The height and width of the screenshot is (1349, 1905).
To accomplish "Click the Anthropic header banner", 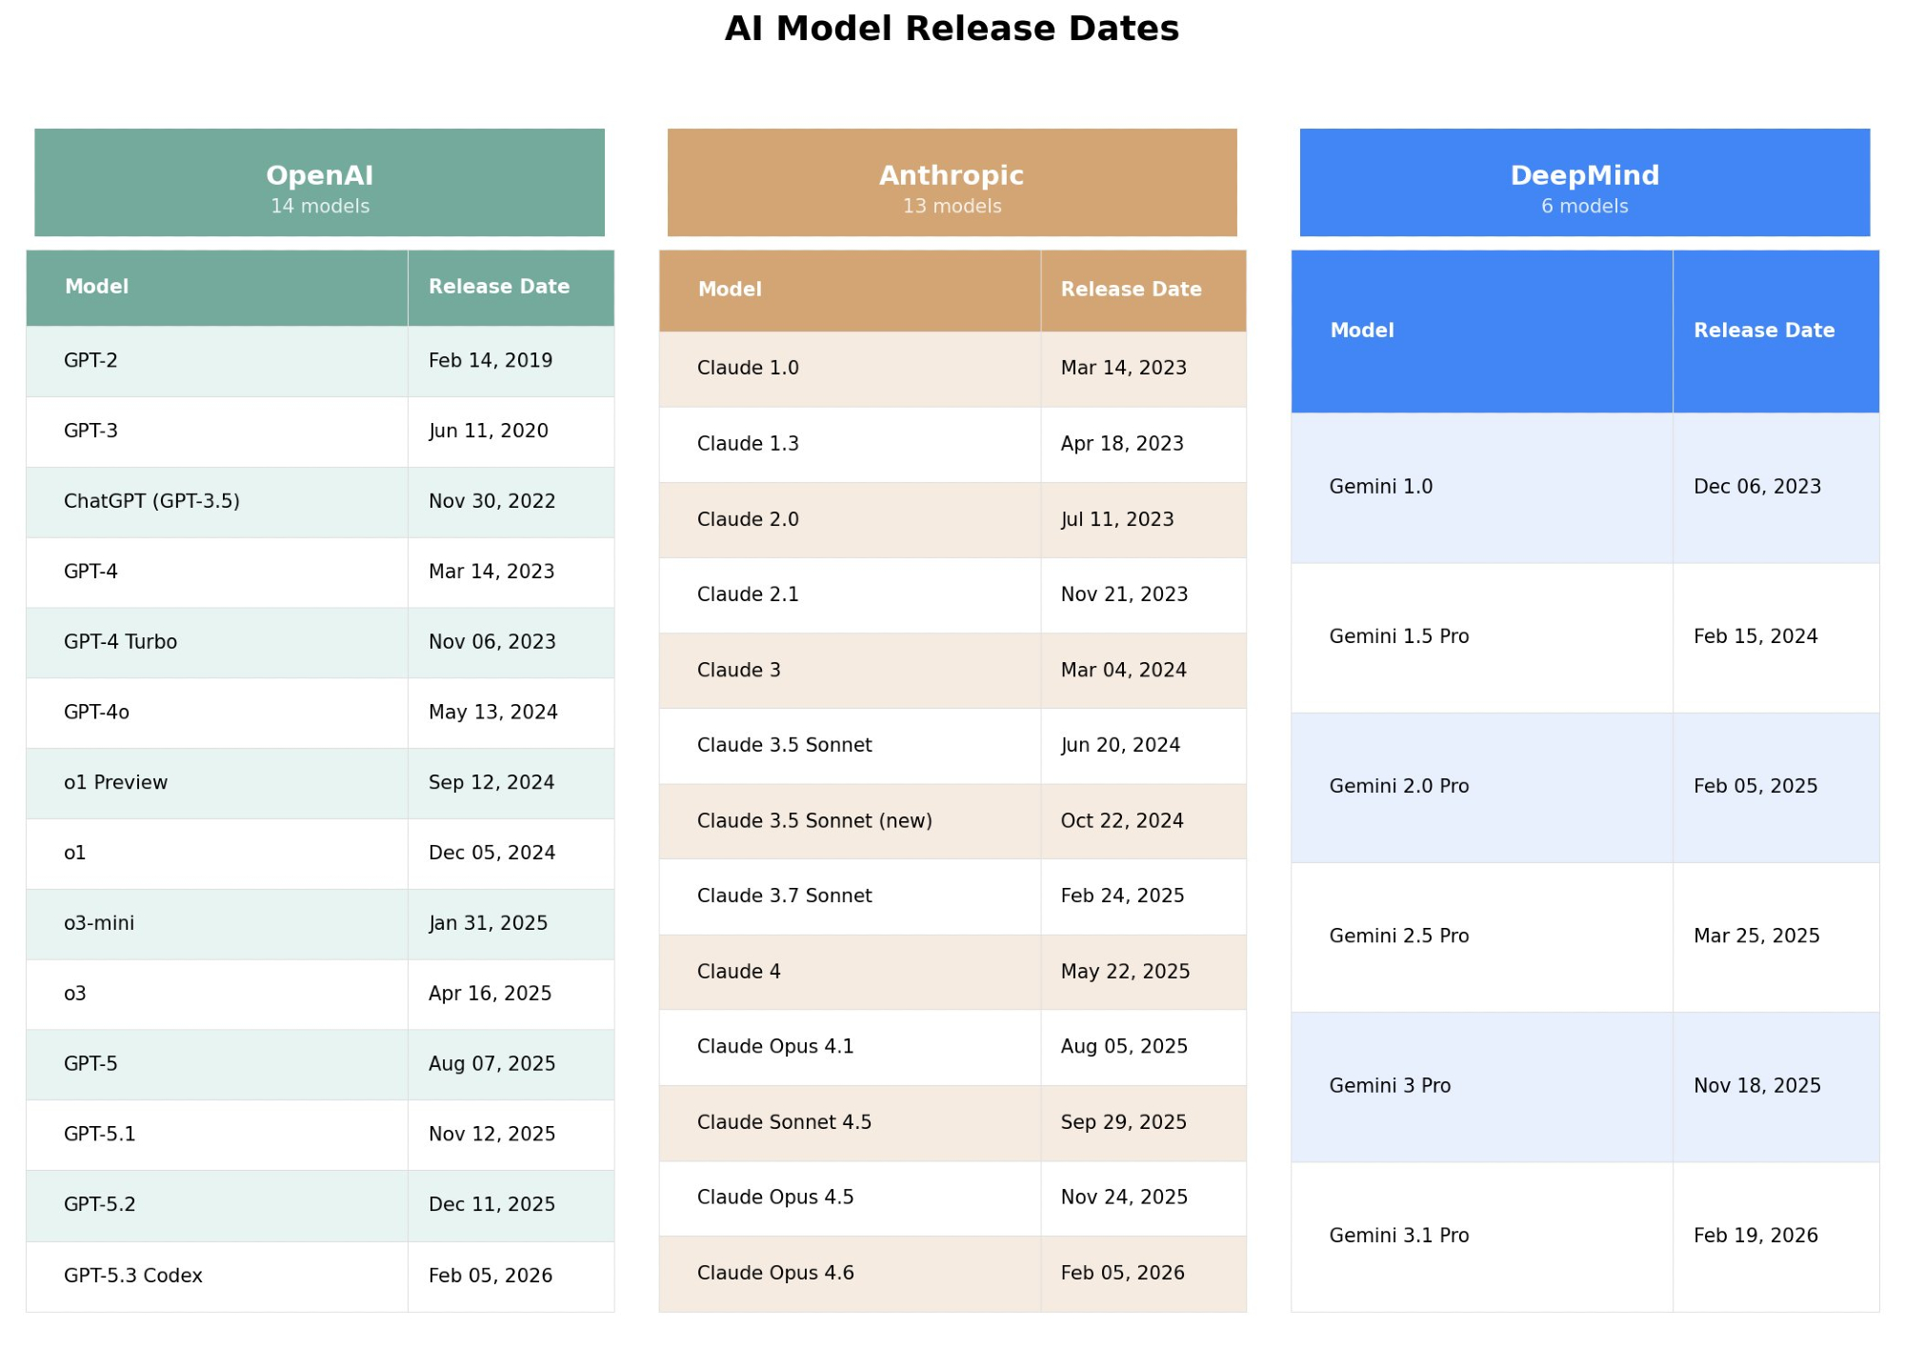I will coord(952,182).
